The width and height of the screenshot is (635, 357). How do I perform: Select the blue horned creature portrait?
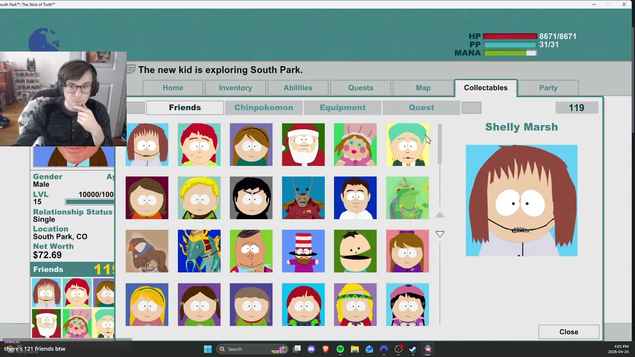click(x=199, y=251)
